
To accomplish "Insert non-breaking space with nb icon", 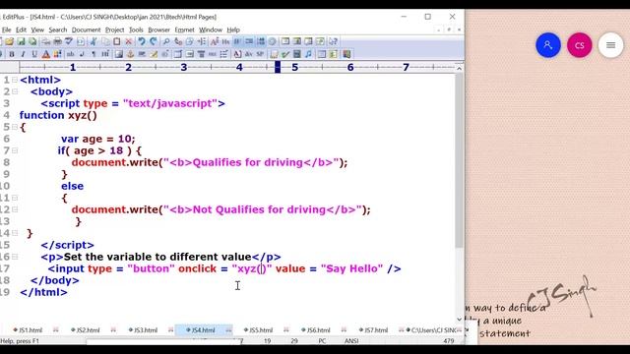I will tap(71, 54).
